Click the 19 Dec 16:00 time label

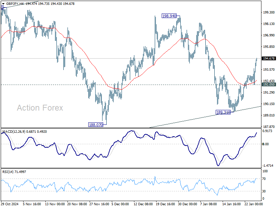tap(166, 204)
